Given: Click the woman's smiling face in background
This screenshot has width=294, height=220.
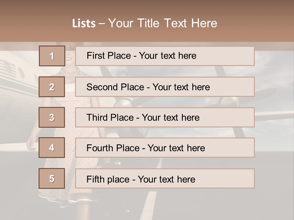Looking at the screenshot, I should (69, 57).
